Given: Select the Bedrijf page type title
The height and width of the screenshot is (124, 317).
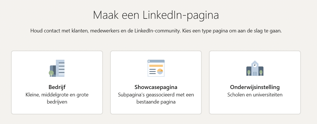Looking at the screenshot, I should point(57,87).
